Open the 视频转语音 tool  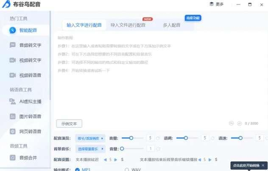pos(25,75)
